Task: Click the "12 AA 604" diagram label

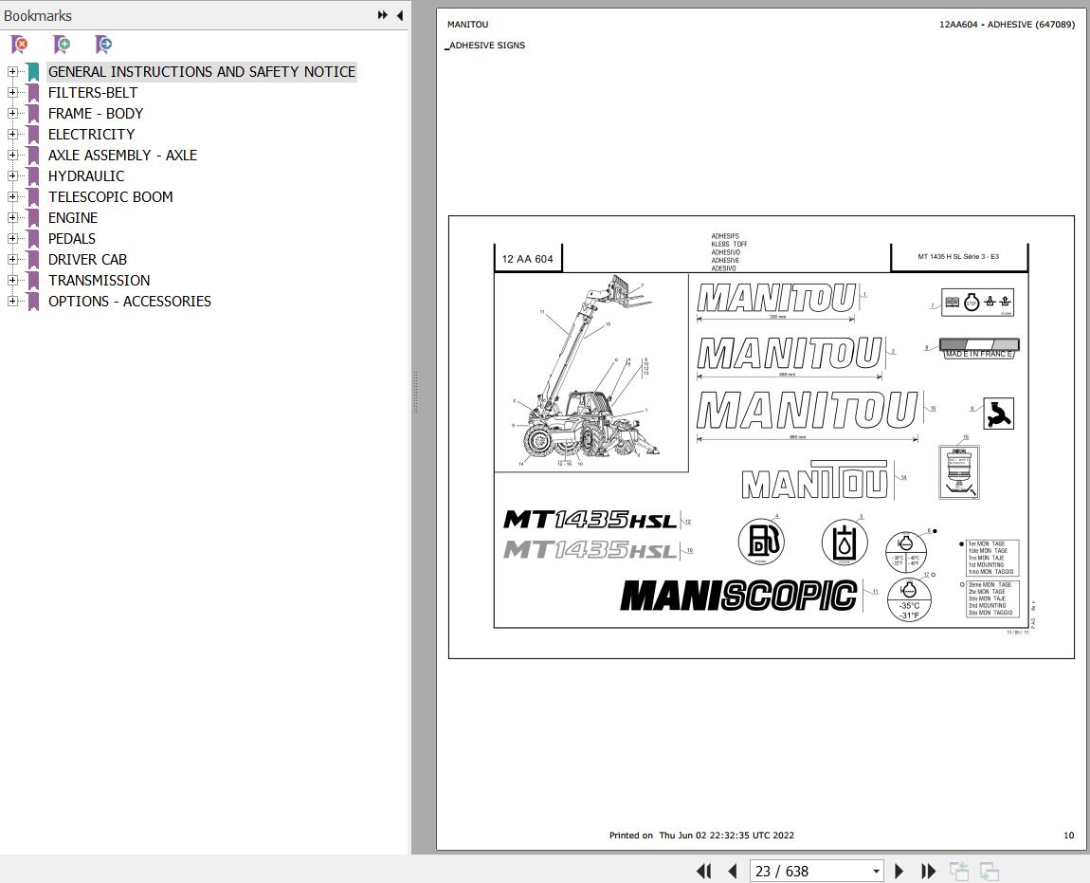Action: pos(528,259)
